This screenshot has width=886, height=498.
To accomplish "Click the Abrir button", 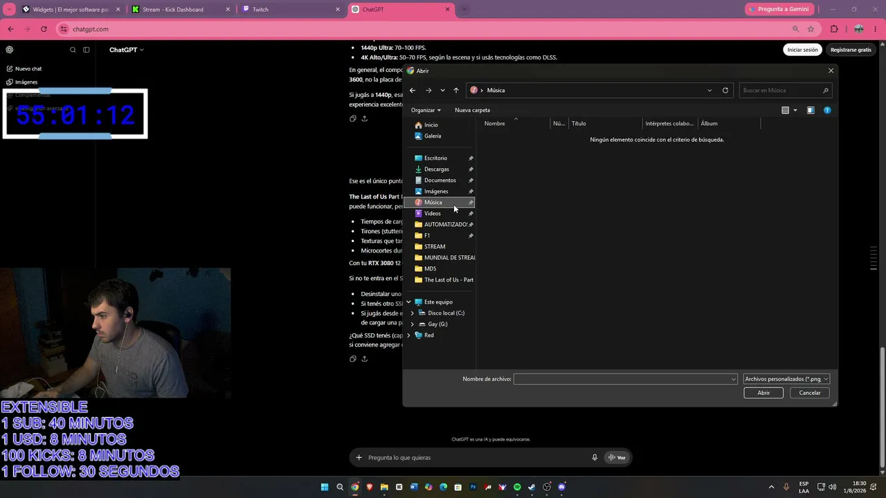I will point(763,393).
